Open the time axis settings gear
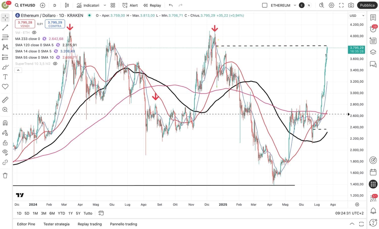379x229 pixels. click(x=357, y=204)
